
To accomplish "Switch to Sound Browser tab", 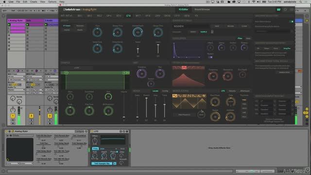I will (202, 9).
